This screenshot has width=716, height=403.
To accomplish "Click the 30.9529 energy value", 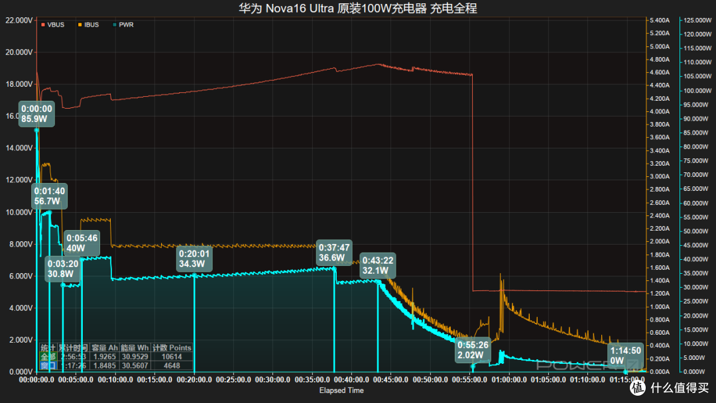I will pos(135,357).
